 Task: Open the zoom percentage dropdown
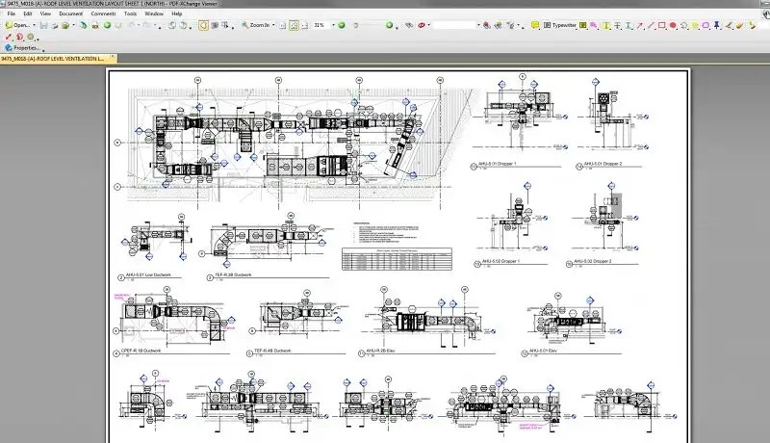[333, 25]
